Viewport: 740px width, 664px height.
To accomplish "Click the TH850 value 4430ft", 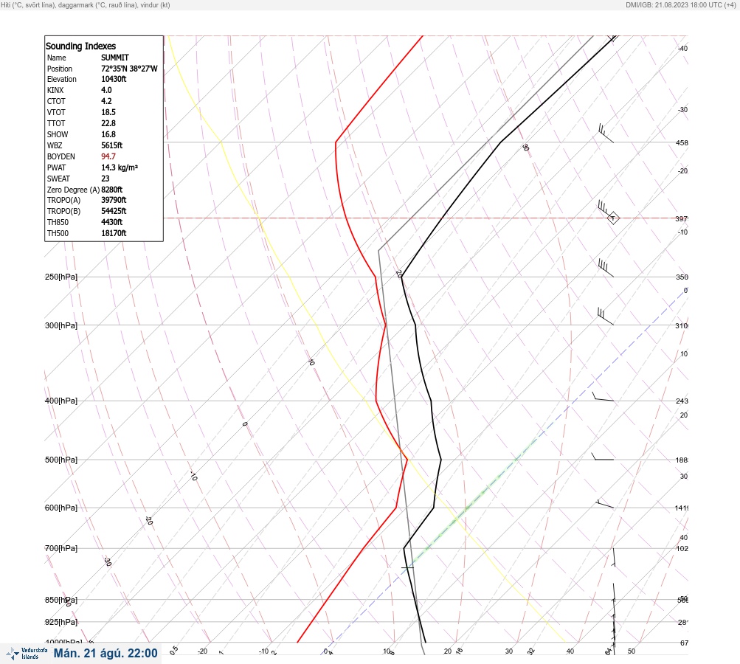I will (112, 222).
